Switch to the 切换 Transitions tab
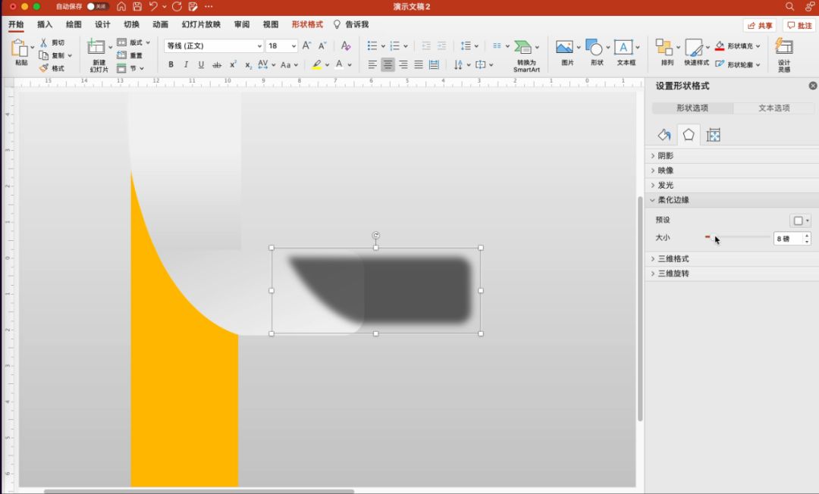 click(x=132, y=24)
